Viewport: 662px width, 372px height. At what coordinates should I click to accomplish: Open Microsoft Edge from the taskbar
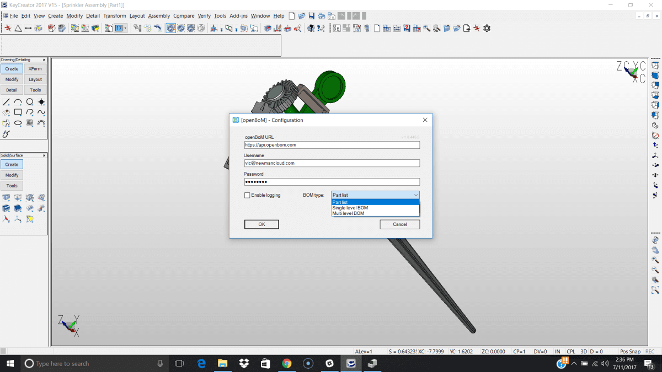(x=201, y=363)
